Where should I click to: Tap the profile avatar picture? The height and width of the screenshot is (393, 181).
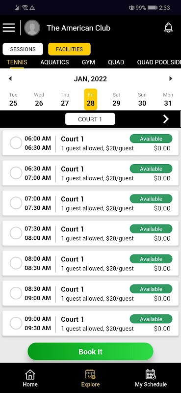[32, 28]
